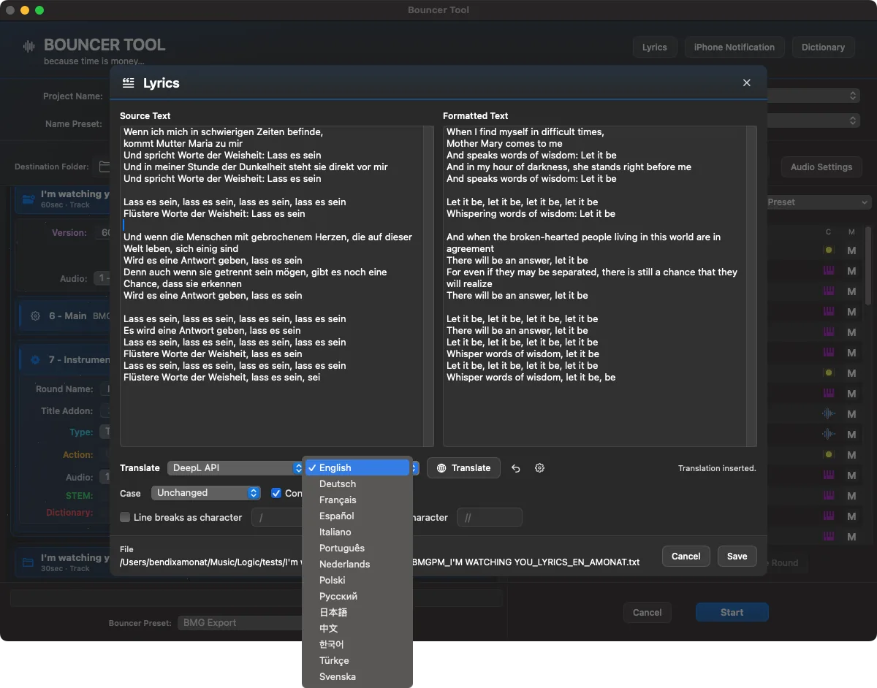Click Cancel next to Start
The width and height of the screenshot is (877, 688).
click(x=647, y=613)
